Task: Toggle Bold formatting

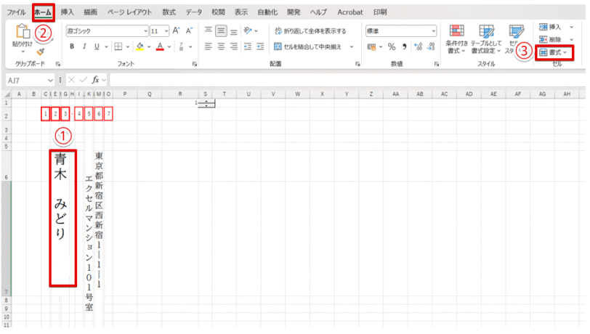Action: [72, 46]
